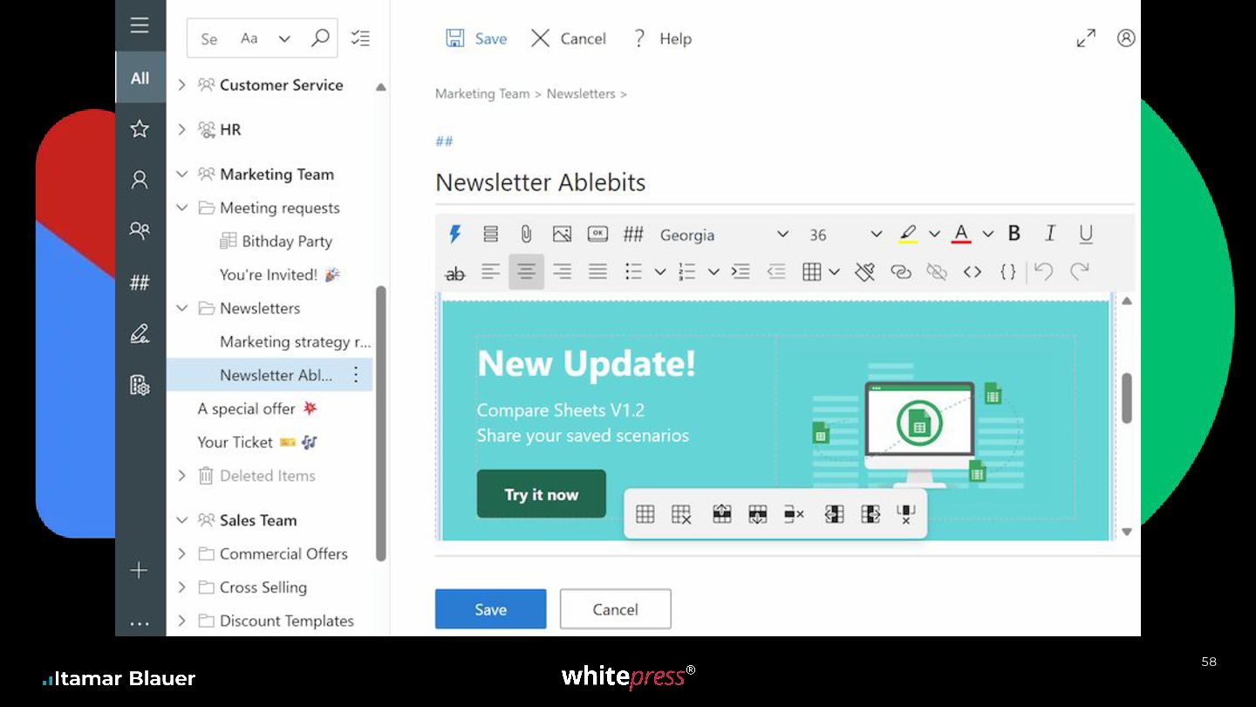
Task: Click the blue Save button at the bottom
Action: 490,609
